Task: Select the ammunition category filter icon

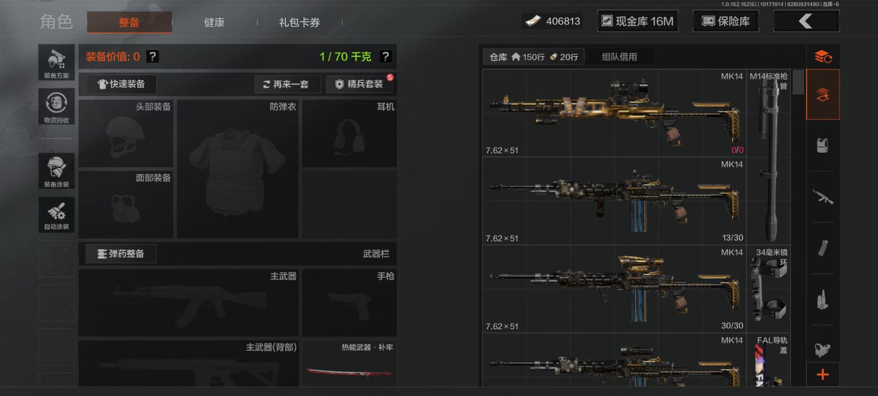Action: click(x=823, y=300)
